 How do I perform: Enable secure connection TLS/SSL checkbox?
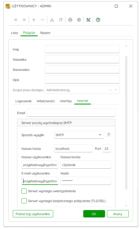(x=24, y=201)
